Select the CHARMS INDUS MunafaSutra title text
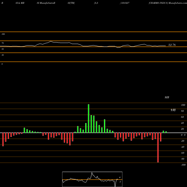 tap(168, 3)
